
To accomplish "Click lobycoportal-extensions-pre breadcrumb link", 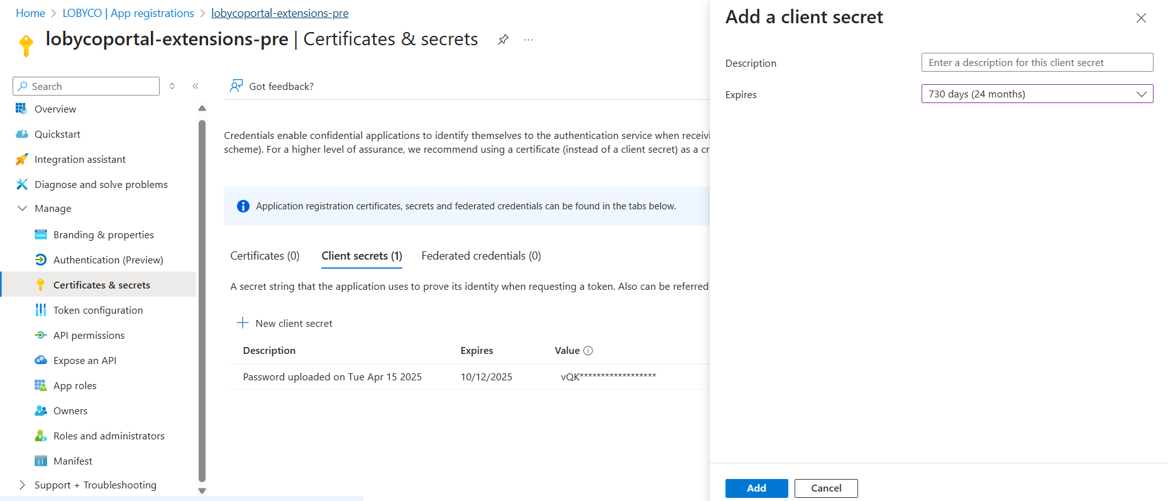I will [x=280, y=13].
